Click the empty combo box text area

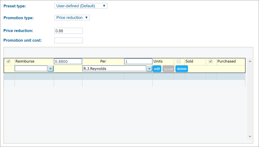31,69
